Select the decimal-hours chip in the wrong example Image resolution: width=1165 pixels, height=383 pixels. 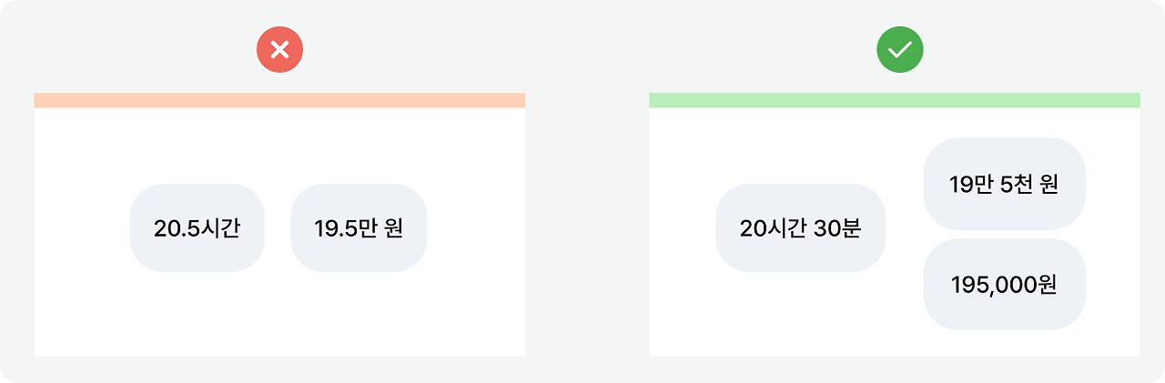(198, 227)
